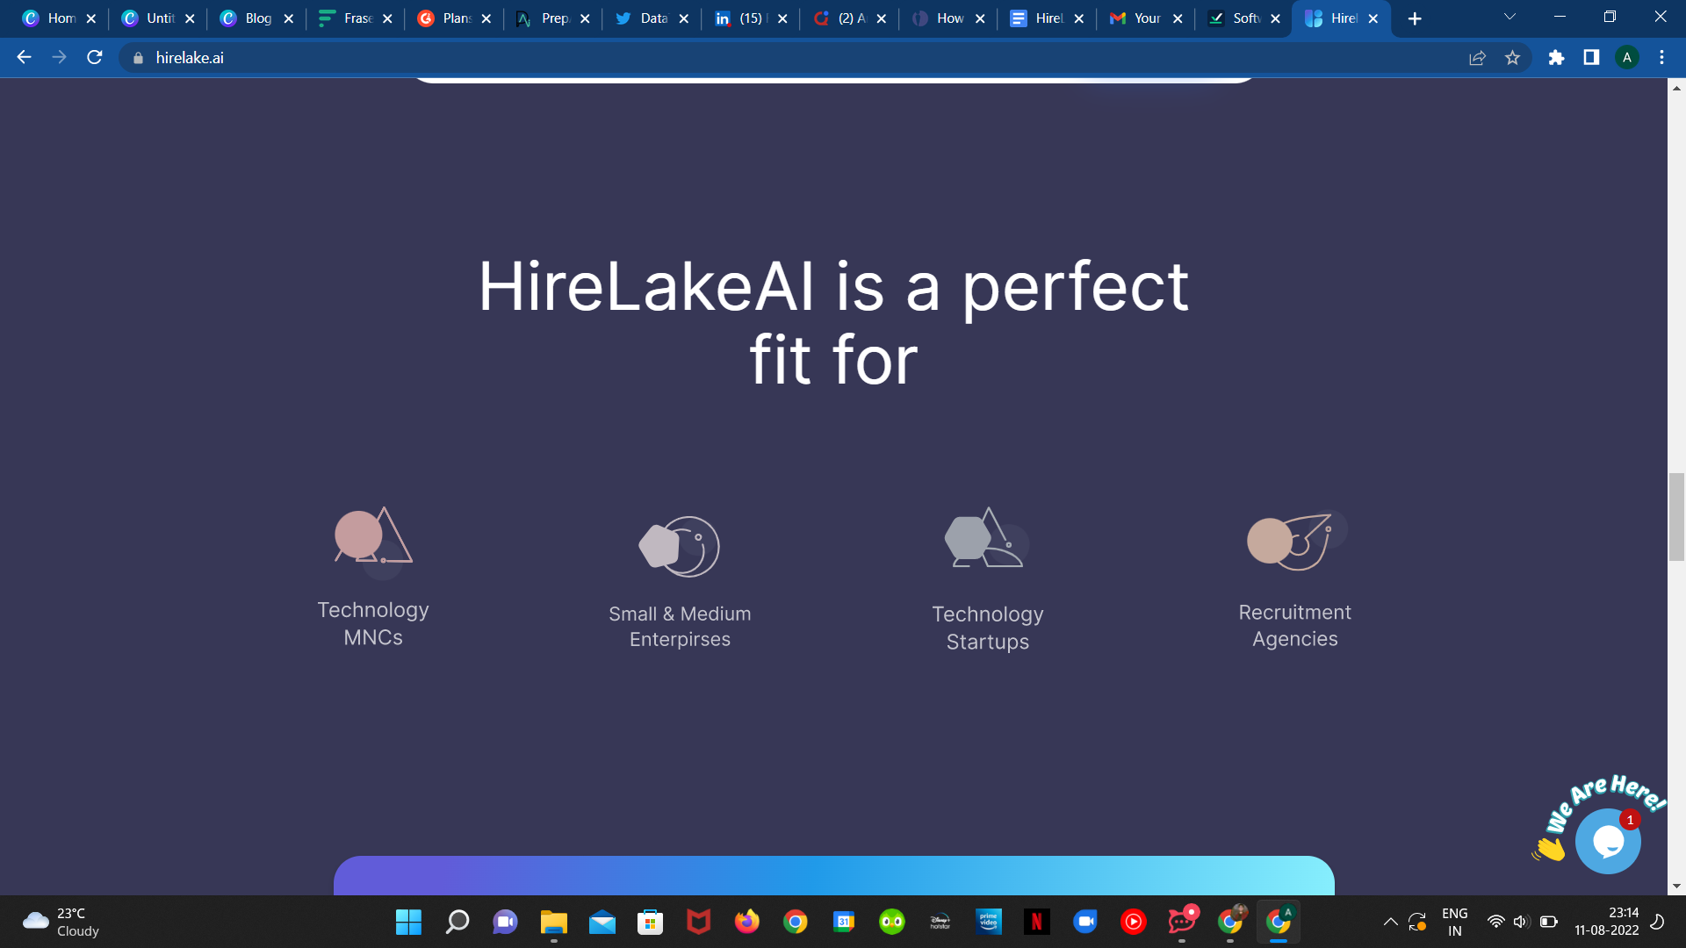Expand the tab search dropdown

click(1509, 17)
